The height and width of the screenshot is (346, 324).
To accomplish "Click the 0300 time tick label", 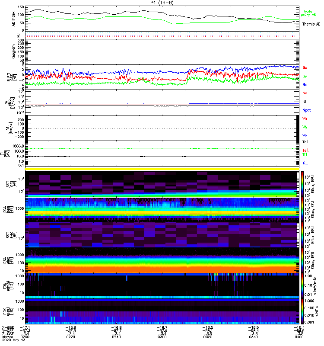I will point(162,337).
